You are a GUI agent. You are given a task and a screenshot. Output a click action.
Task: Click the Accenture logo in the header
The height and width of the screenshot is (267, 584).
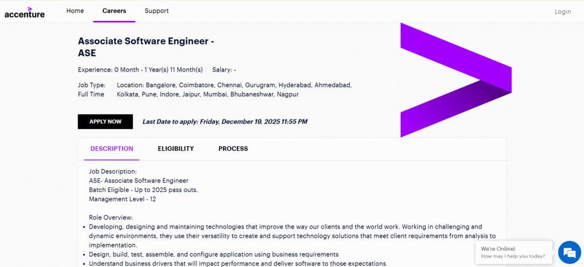point(25,12)
